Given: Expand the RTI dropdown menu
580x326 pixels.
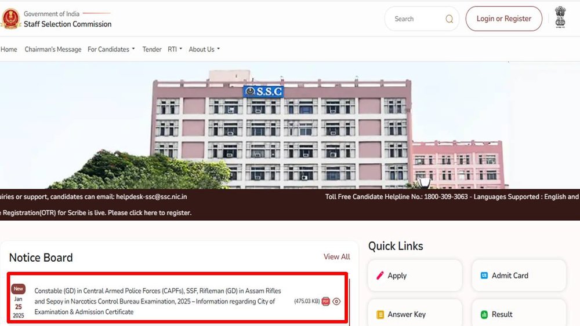Looking at the screenshot, I should point(175,49).
